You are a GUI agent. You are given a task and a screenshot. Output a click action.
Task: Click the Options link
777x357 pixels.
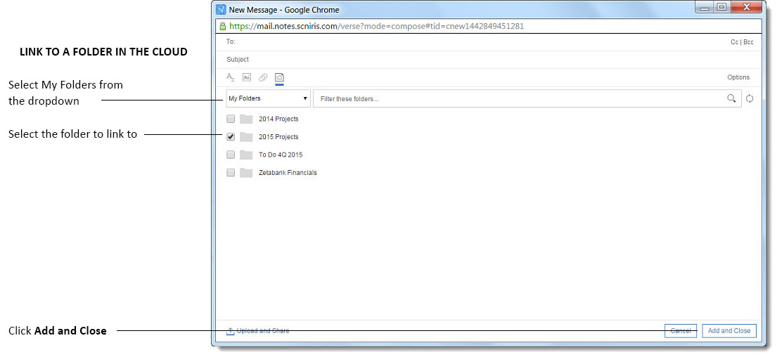tap(738, 77)
